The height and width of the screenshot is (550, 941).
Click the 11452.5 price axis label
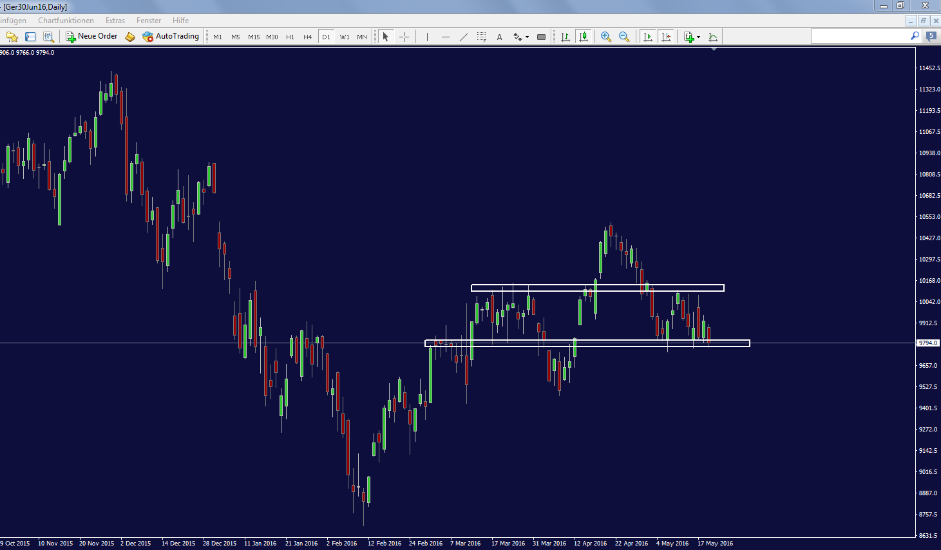[929, 68]
